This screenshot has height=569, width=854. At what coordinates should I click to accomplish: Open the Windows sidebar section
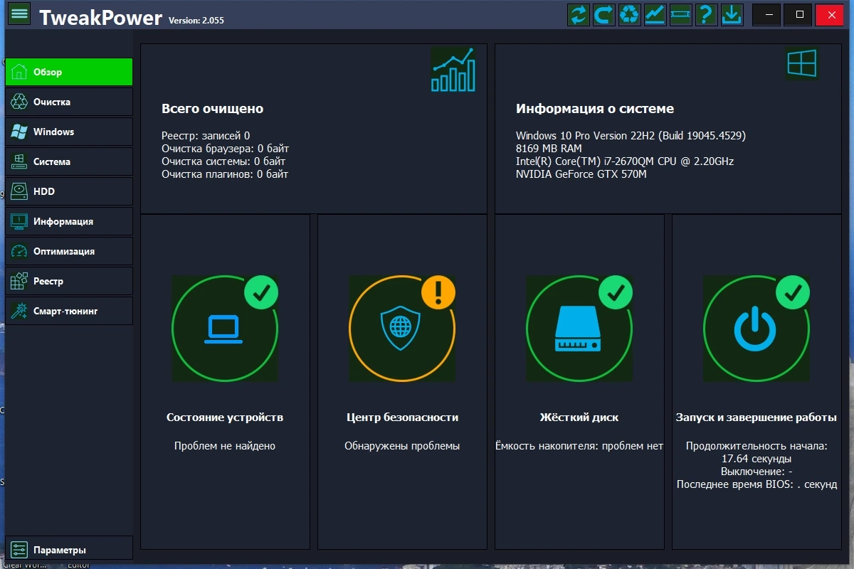(69, 132)
